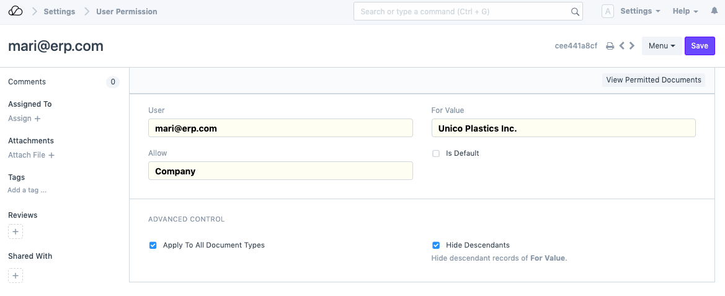725x296 pixels.
Task: Expand the Settings dropdown in navbar
Action: 639,11
